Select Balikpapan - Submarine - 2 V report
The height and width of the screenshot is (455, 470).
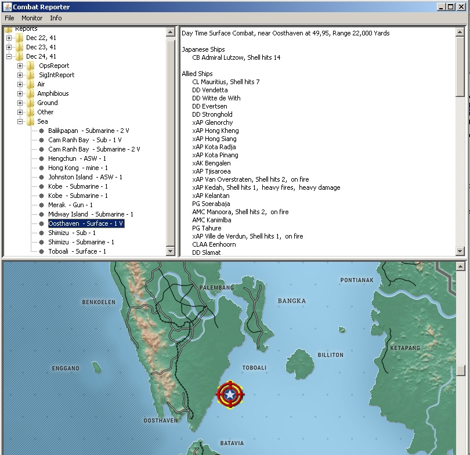click(89, 131)
